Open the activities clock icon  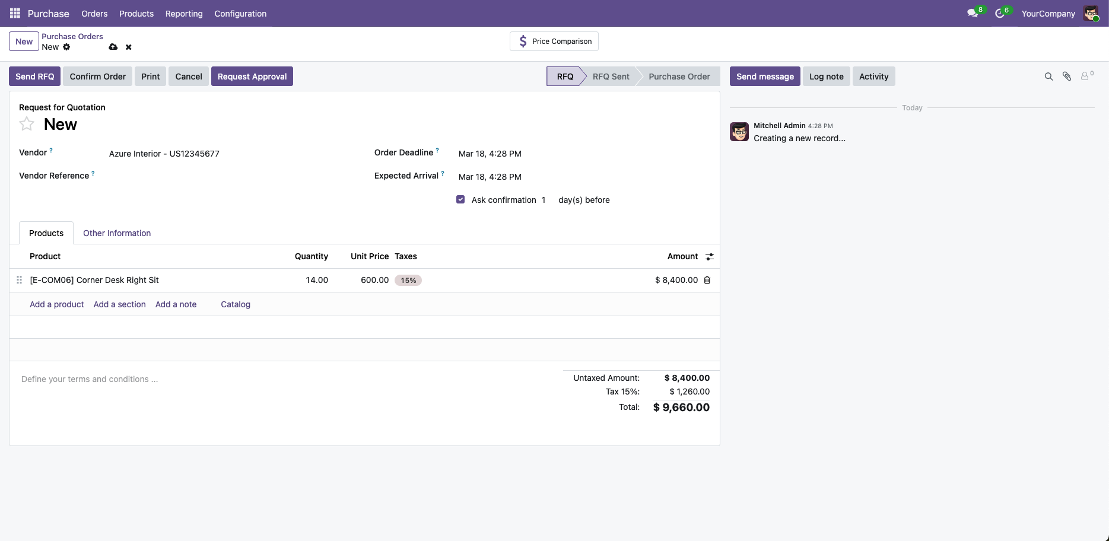(1000, 13)
